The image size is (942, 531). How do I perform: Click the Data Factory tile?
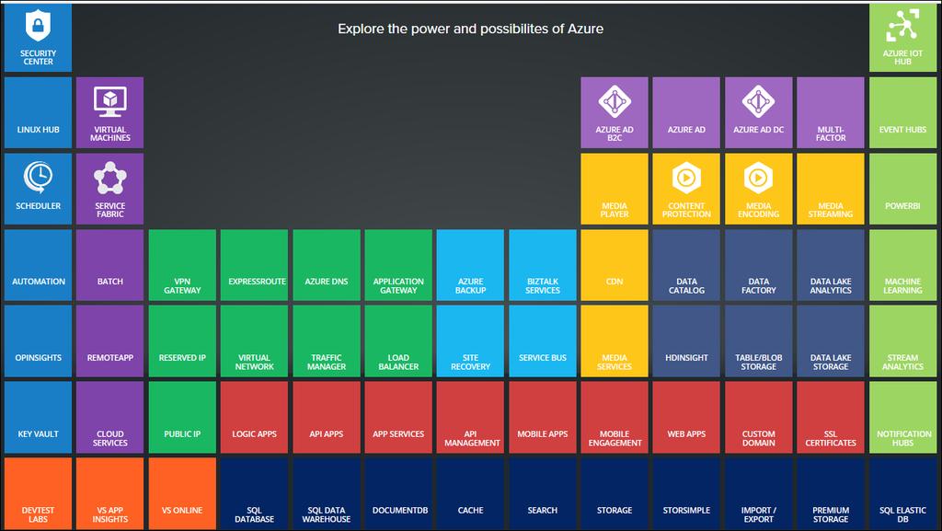pos(759,265)
